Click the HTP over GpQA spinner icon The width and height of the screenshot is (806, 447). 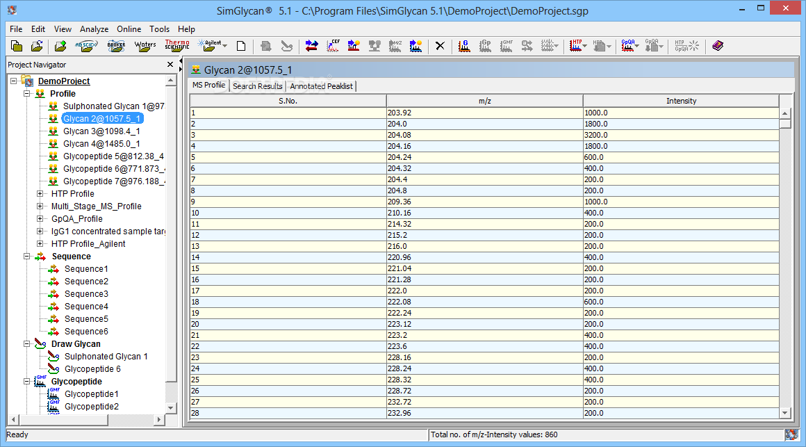pos(686,47)
